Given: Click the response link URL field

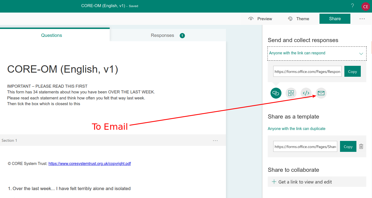Looking at the screenshot, I should coord(307,72).
